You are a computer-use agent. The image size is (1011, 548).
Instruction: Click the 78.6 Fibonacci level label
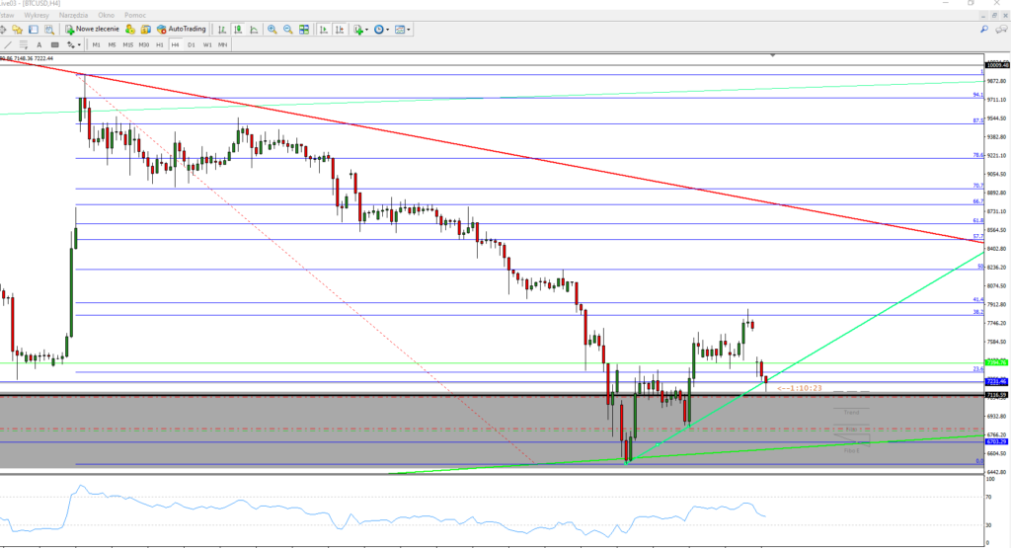click(x=978, y=155)
